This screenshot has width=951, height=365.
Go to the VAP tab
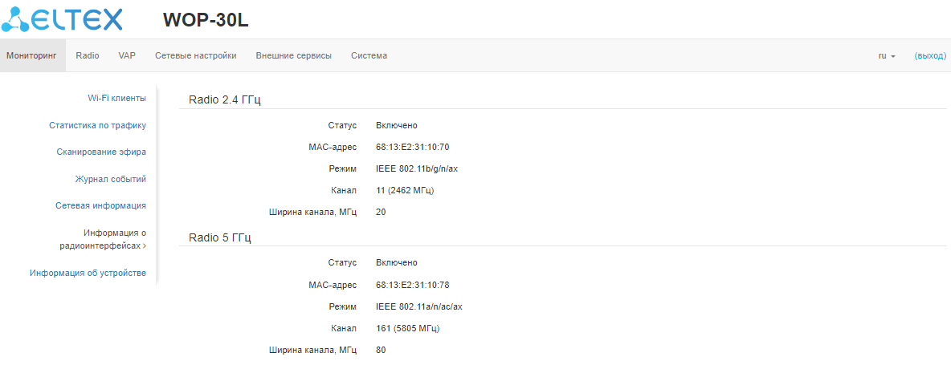pyautogui.click(x=127, y=56)
